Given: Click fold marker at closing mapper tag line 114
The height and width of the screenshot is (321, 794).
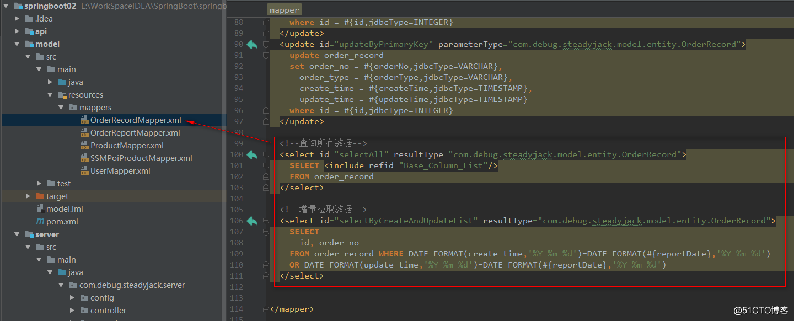Looking at the screenshot, I should pos(266,309).
